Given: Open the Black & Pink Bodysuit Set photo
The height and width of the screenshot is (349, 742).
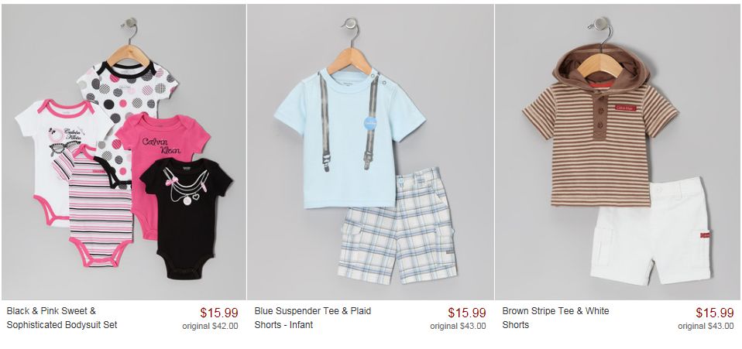Looking at the screenshot, I should coord(123,152).
